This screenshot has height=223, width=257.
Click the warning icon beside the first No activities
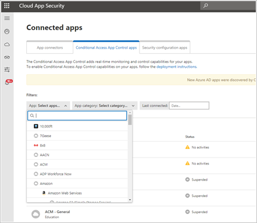[187, 147]
